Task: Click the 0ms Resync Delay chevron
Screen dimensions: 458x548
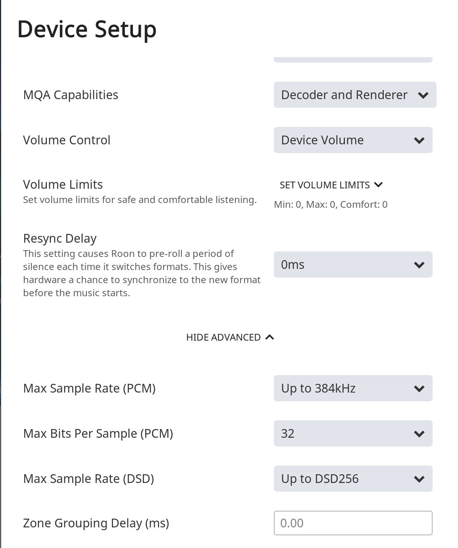Action: (x=419, y=265)
